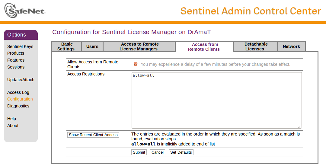This screenshot has height=166, width=326.
Task: Click the page heading 'Configuration for Sentinel License Manager'
Action: [131, 32]
